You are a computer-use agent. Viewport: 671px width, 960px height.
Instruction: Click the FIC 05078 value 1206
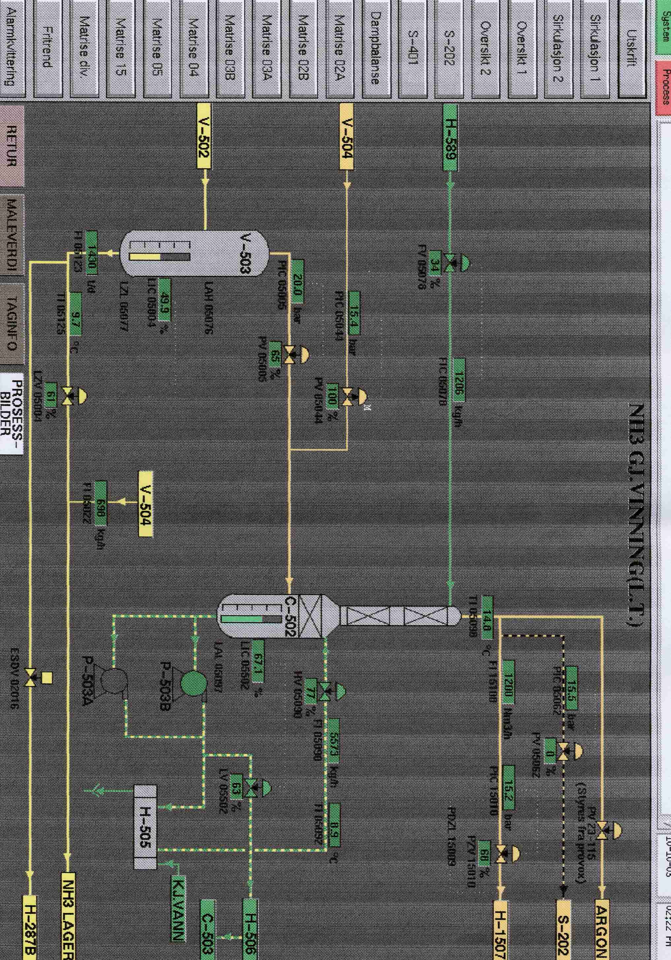[x=460, y=380]
